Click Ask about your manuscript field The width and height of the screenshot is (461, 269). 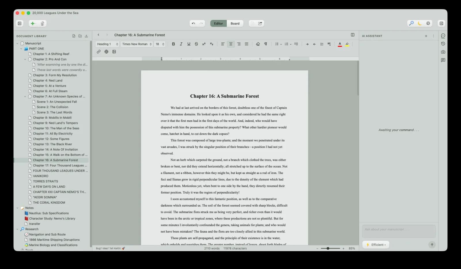[x=399, y=231]
